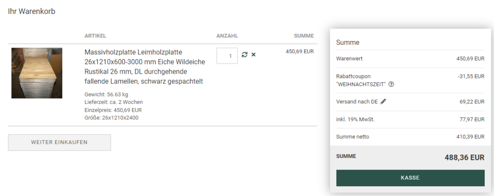This screenshot has height=196, width=494.
Task: Focus the Anzahl quantity input field
Action: click(x=227, y=56)
